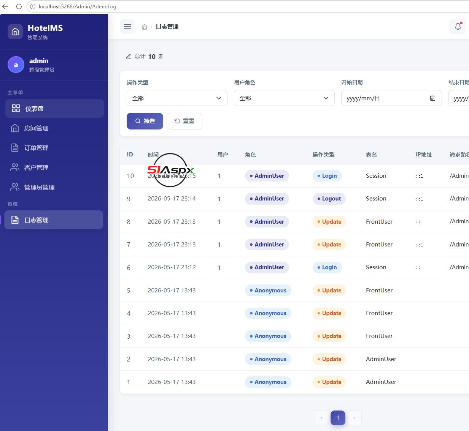Click the 表名 column header

point(371,155)
